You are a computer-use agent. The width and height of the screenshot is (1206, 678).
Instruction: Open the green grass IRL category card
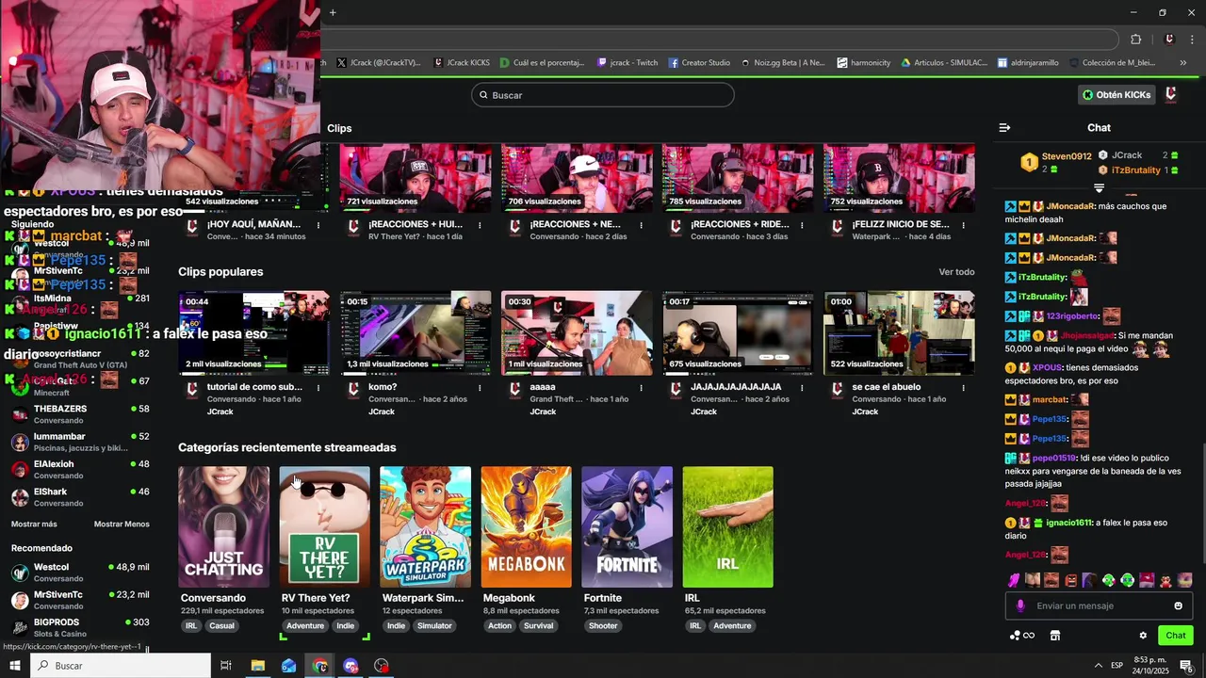(x=727, y=526)
